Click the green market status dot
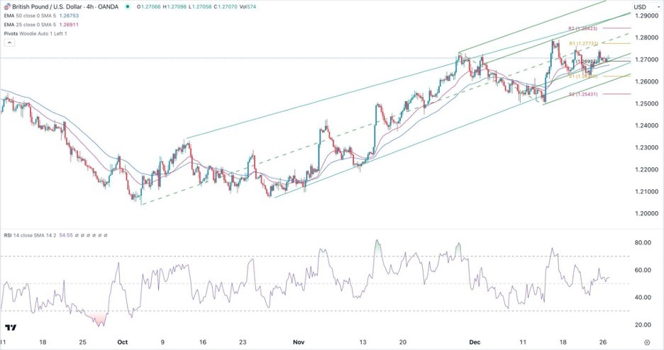Screen dimensions: 664x350 (128, 7)
